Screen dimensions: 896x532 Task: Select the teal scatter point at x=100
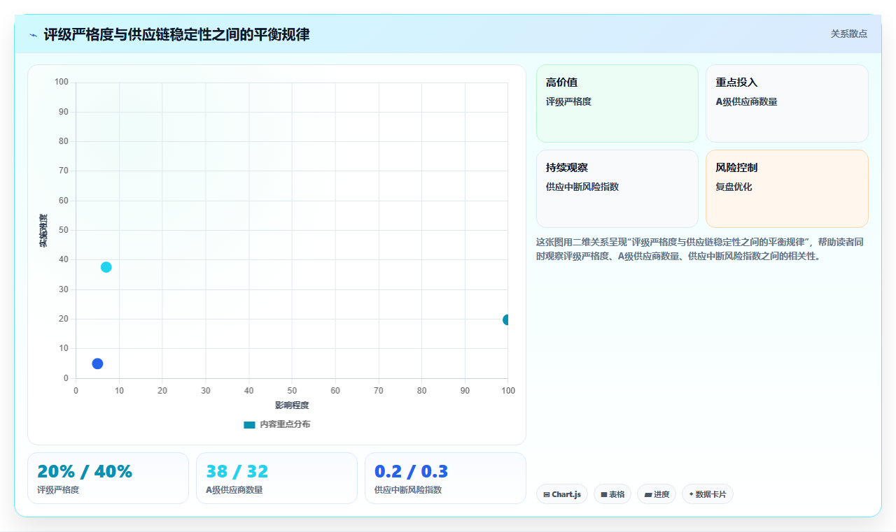pyautogui.click(x=507, y=319)
